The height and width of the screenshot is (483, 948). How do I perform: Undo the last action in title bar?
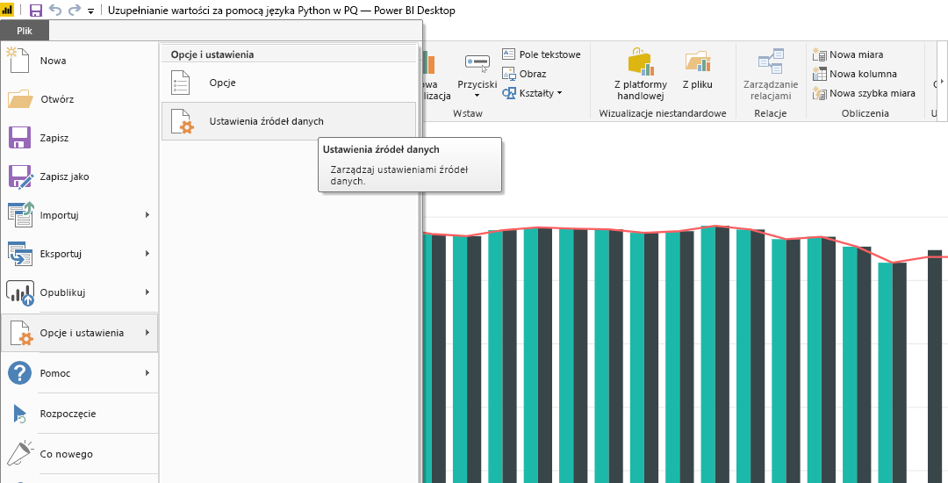click(54, 11)
